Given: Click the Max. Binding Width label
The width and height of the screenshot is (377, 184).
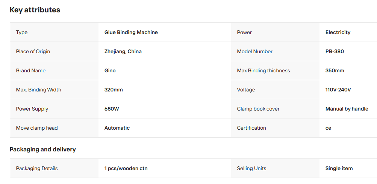Looking at the screenshot, I should coord(38,90).
